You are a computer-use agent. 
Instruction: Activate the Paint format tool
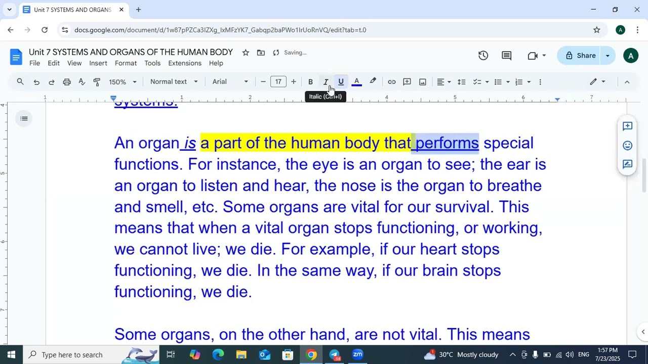click(x=97, y=82)
